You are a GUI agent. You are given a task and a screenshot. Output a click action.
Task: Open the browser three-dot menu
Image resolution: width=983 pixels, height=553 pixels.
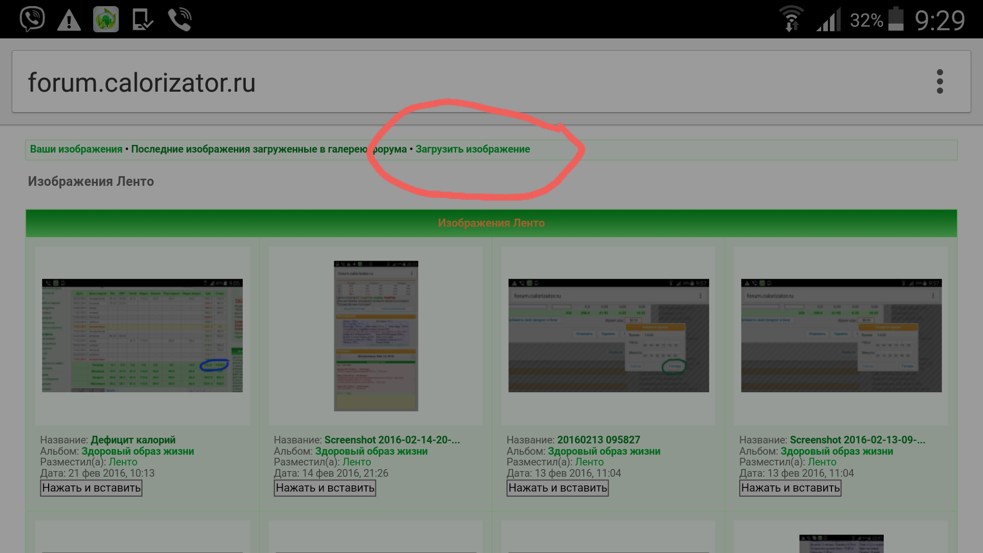pos(939,81)
